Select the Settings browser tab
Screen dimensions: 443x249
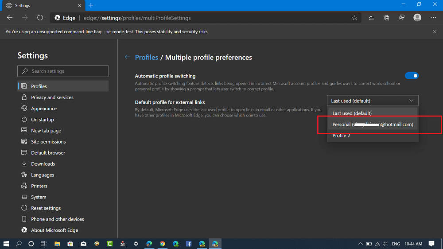tap(44, 6)
